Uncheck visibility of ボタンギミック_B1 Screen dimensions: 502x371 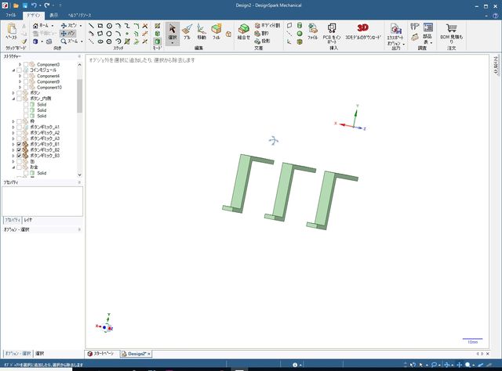coord(19,145)
